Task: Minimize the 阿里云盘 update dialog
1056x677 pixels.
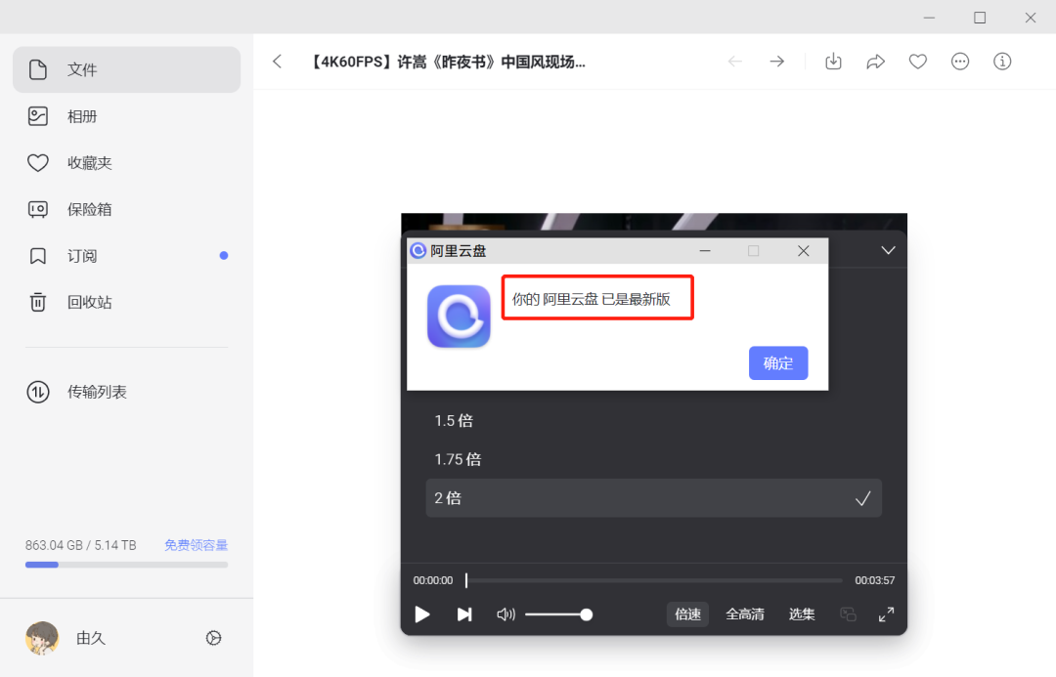Action: pyautogui.click(x=705, y=251)
